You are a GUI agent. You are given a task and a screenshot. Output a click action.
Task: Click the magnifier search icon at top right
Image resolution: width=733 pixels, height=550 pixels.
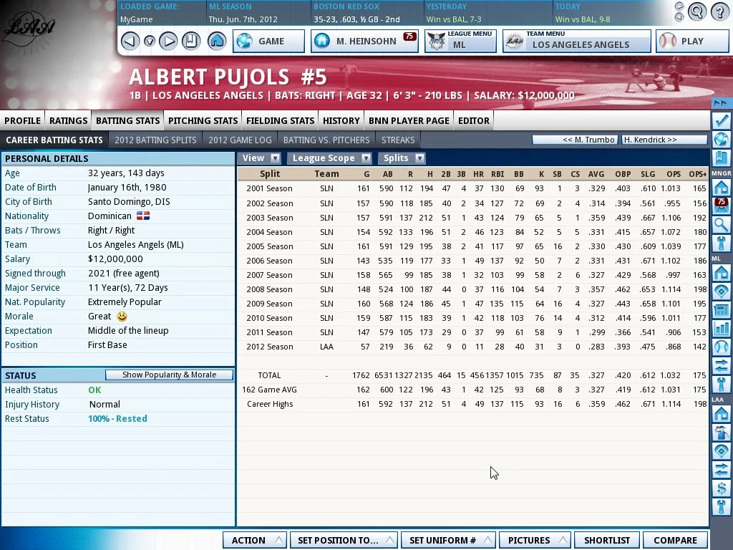[697, 11]
